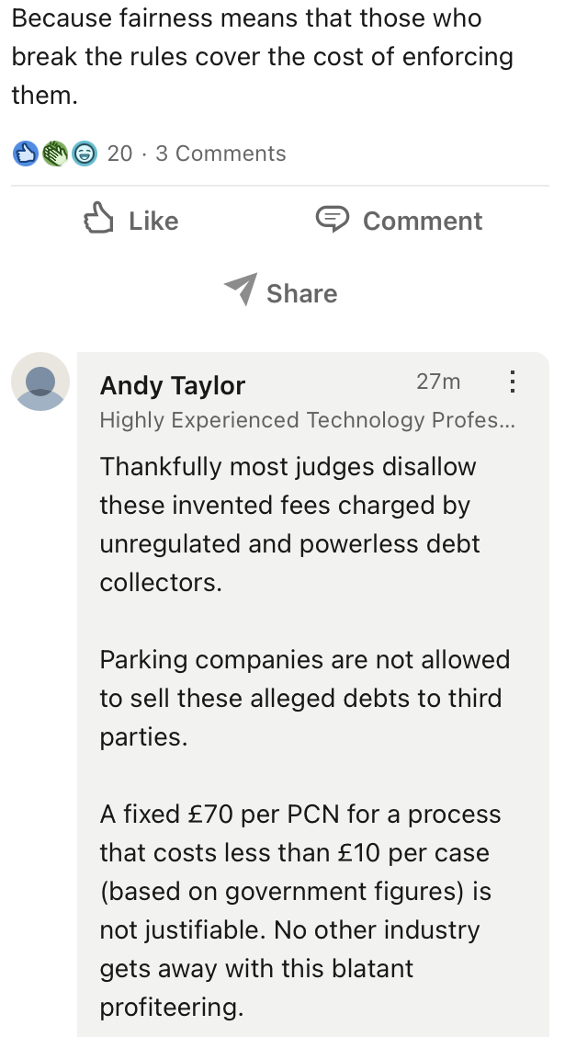Open Andy Taylor's profile picture

[x=40, y=382]
